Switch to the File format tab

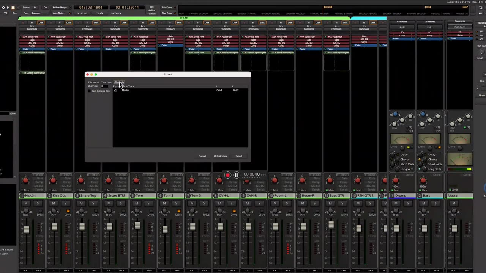point(93,82)
